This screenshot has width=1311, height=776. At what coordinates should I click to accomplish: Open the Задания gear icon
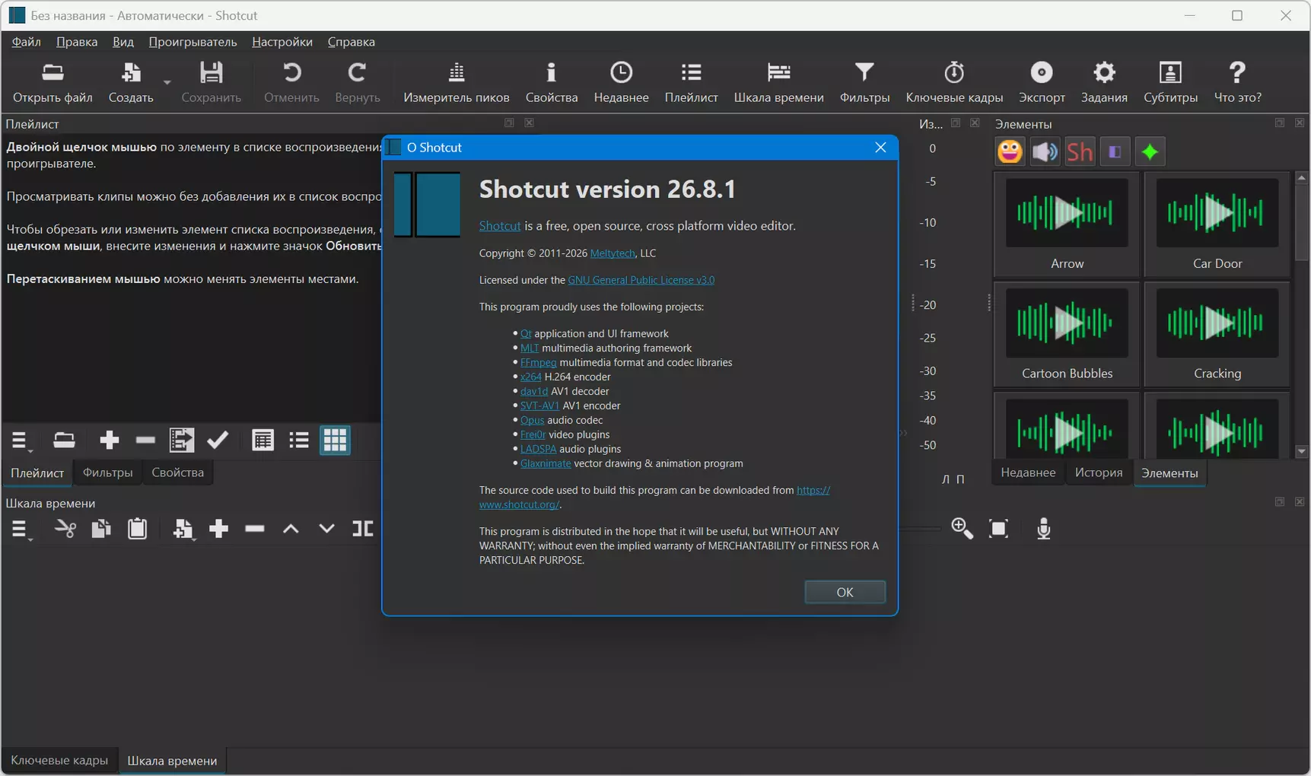[x=1104, y=81]
